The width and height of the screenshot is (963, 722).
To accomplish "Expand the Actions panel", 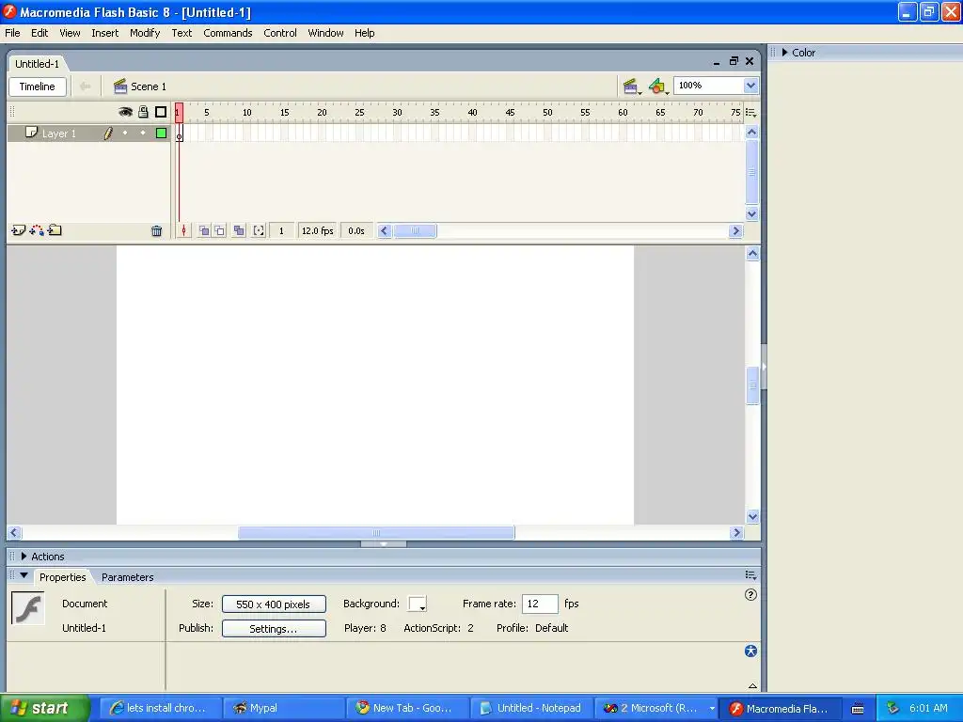I will (24, 557).
